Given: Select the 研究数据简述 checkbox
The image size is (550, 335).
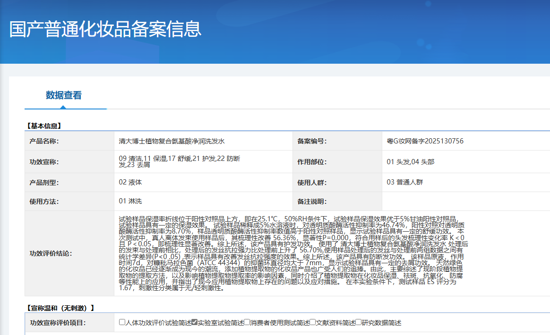Looking at the screenshot, I should click(359, 322).
